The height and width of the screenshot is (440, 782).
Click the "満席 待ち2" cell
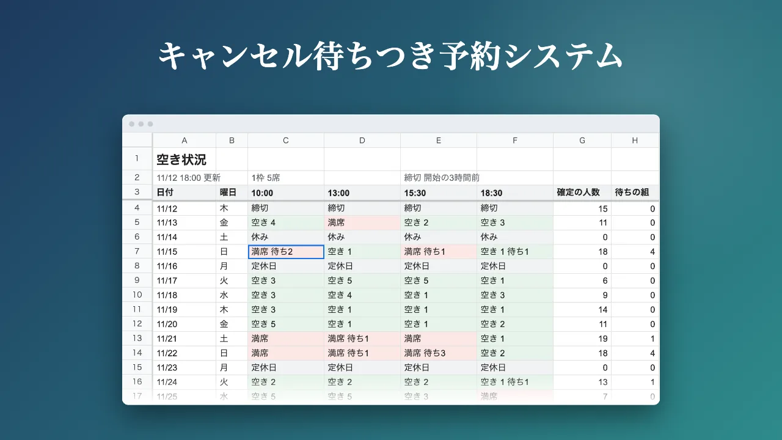point(286,251)
